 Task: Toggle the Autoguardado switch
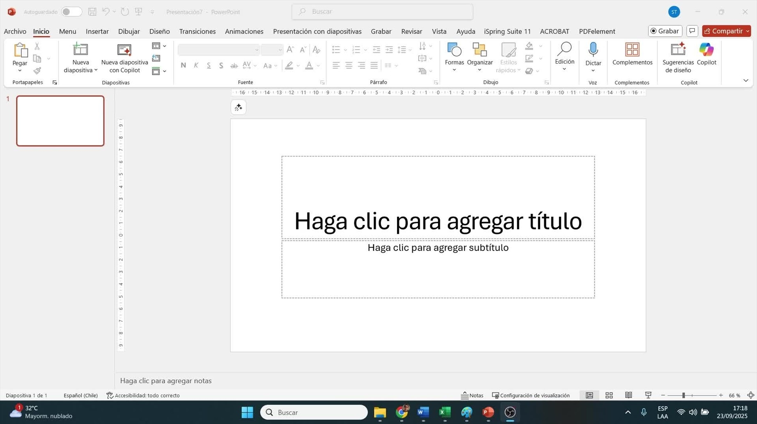tap(71, 12)
